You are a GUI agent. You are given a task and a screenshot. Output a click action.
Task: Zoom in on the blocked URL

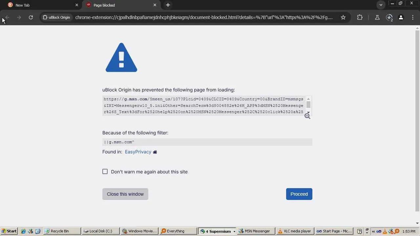tap(307, 116)
